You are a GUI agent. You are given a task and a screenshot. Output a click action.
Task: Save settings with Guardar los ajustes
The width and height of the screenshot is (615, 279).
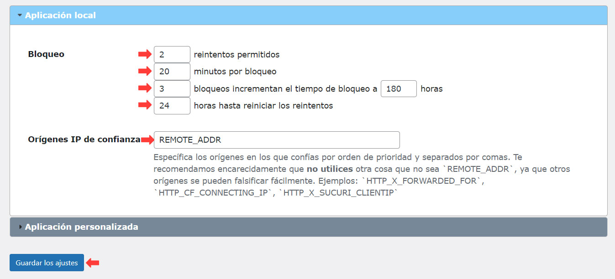47,263
